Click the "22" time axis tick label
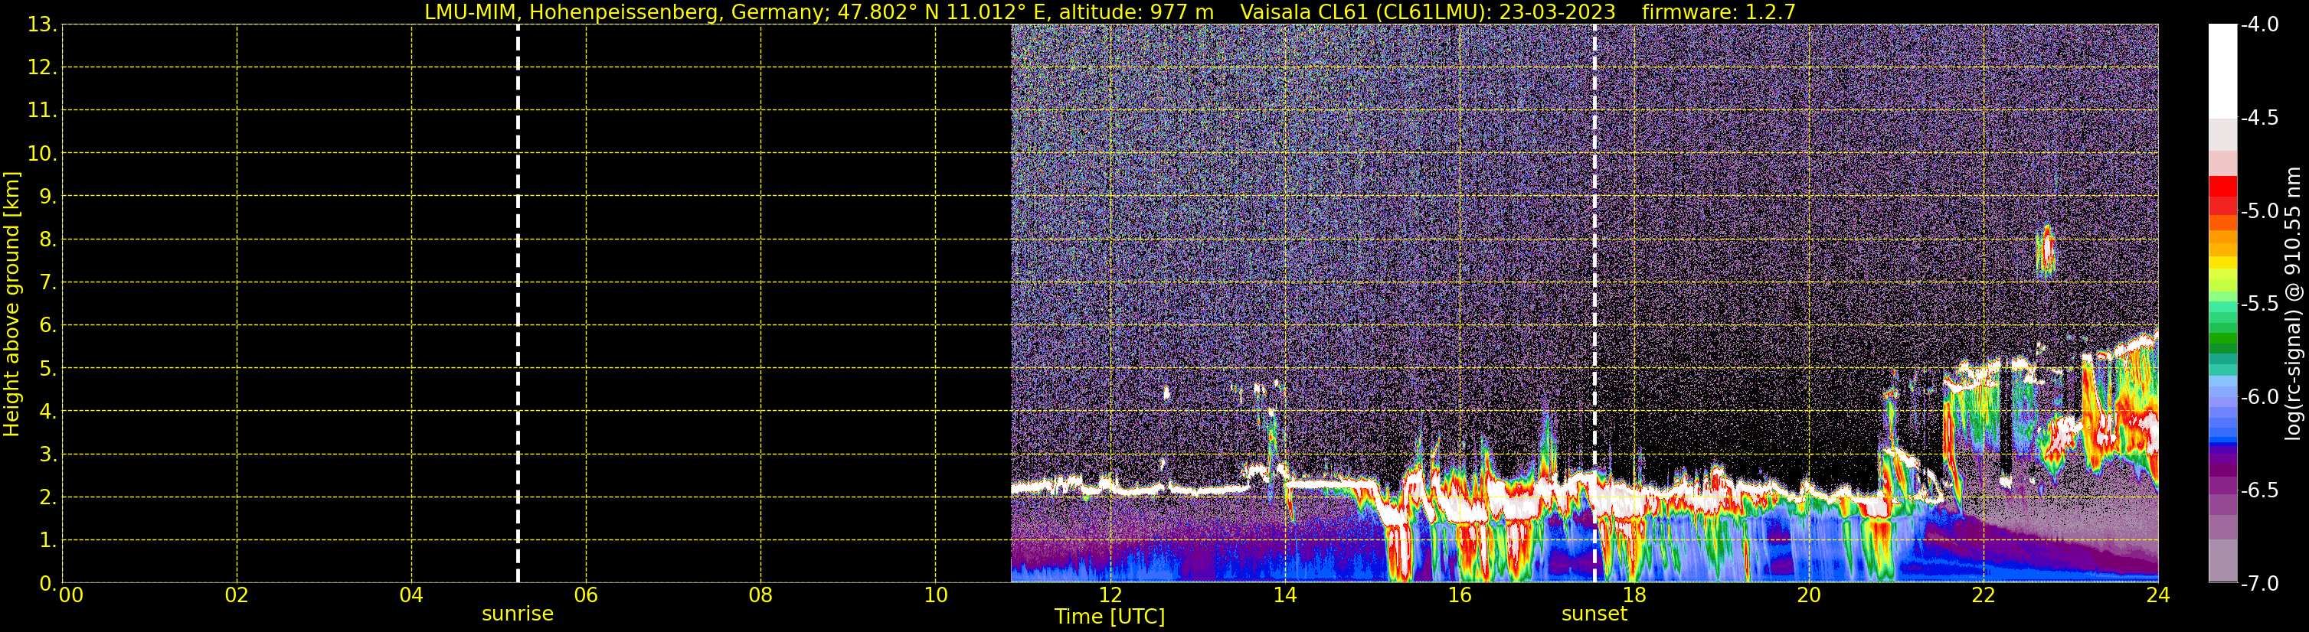Viewport: 2309px width, 632px height. 1984,596
